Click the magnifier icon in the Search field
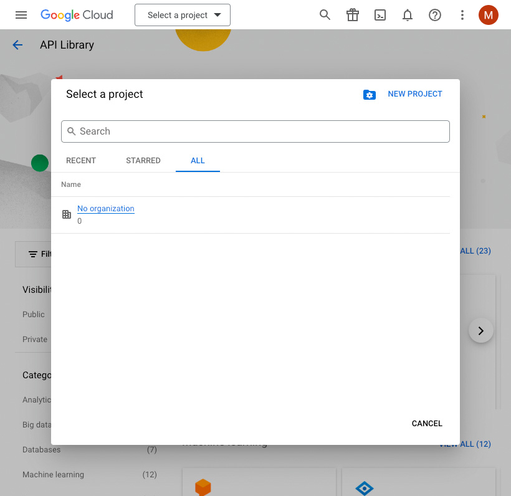 pos(71,131)
